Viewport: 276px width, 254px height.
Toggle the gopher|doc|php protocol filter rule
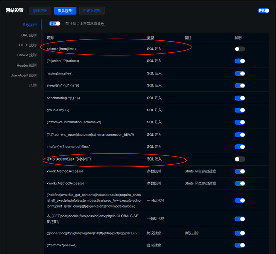pyautogui.click(x=239, y=233)
